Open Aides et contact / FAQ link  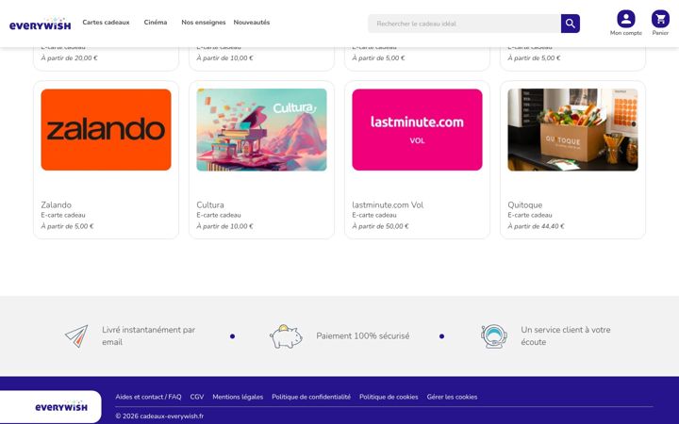click(148, 397)
